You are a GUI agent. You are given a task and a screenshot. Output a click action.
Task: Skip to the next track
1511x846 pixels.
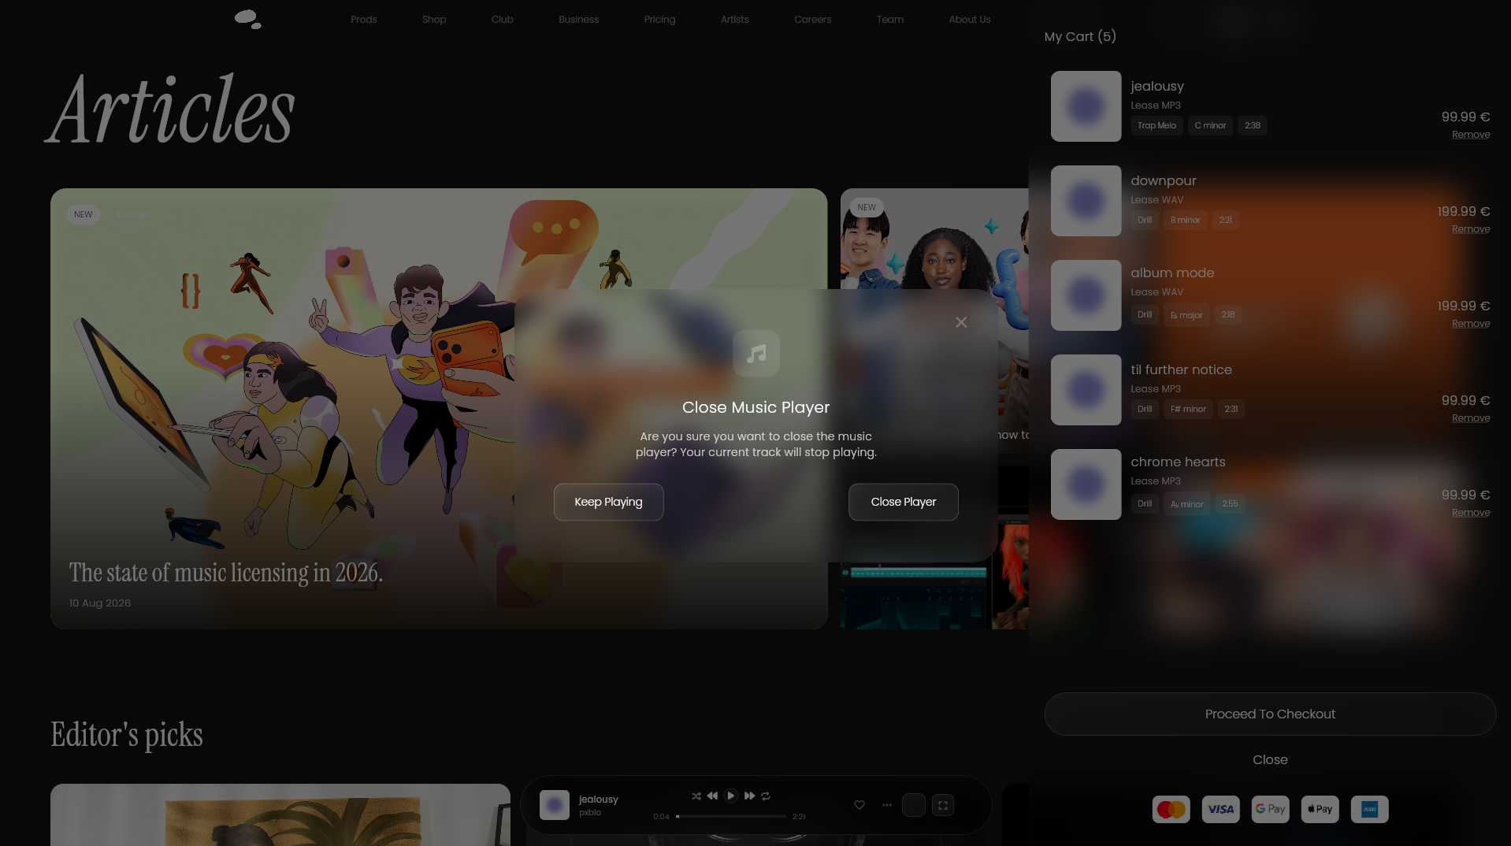(749, 796)
